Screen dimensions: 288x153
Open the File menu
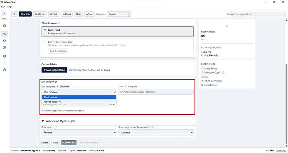tap(3, 7)
